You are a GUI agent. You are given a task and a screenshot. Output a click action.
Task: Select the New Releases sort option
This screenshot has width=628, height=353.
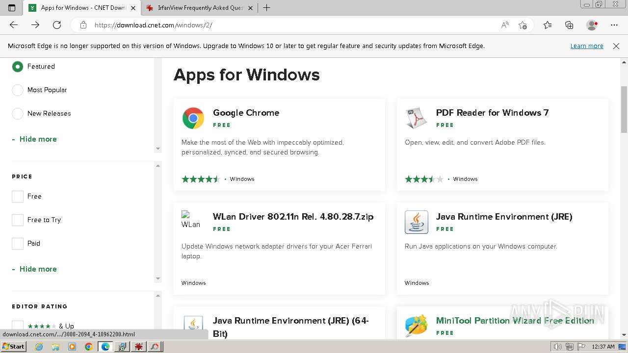pos(18,113)
